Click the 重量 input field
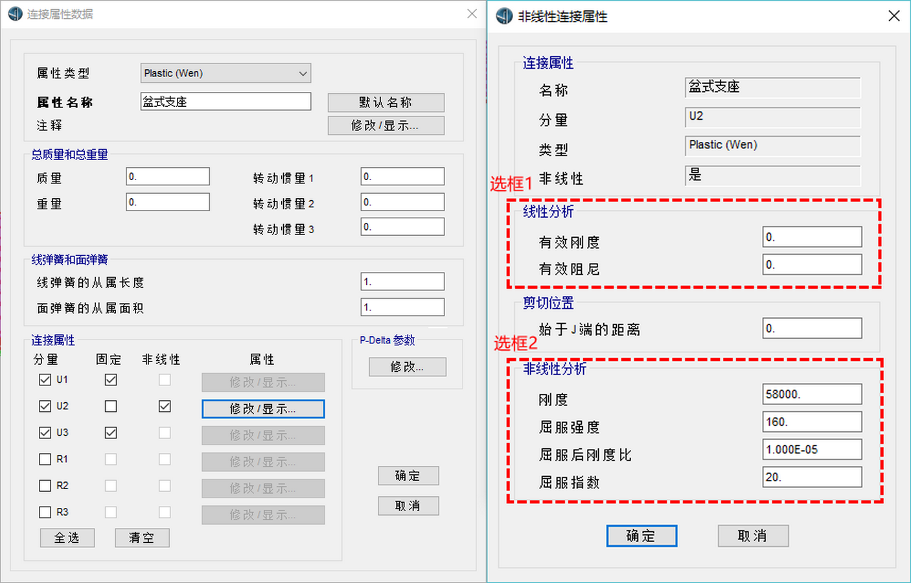 168,202
